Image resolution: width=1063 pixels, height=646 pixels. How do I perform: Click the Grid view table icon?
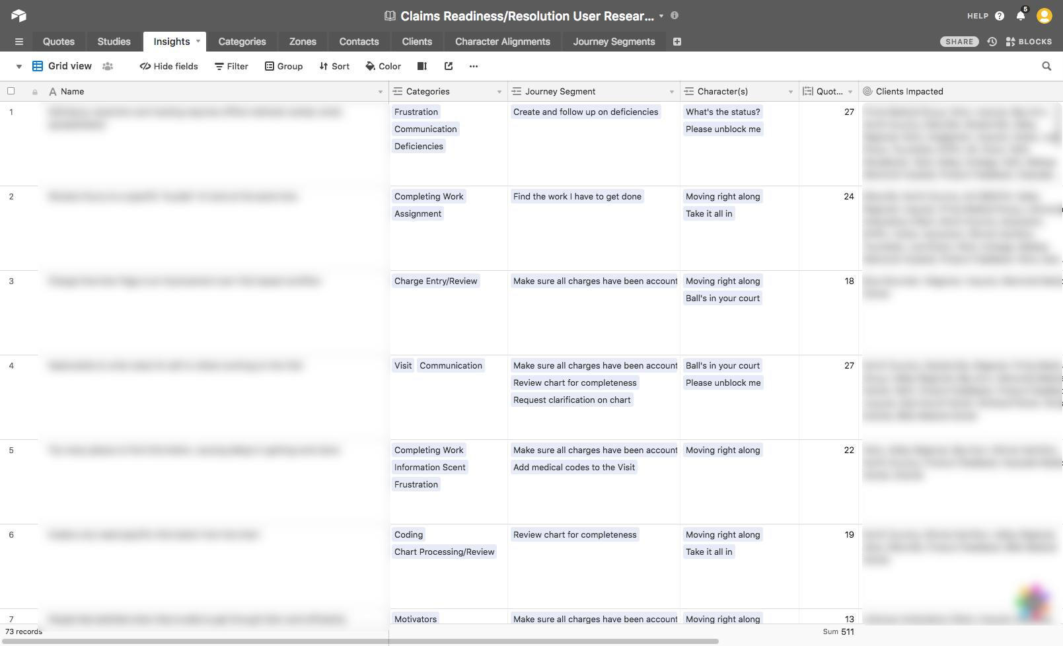(x=38, y=66)
